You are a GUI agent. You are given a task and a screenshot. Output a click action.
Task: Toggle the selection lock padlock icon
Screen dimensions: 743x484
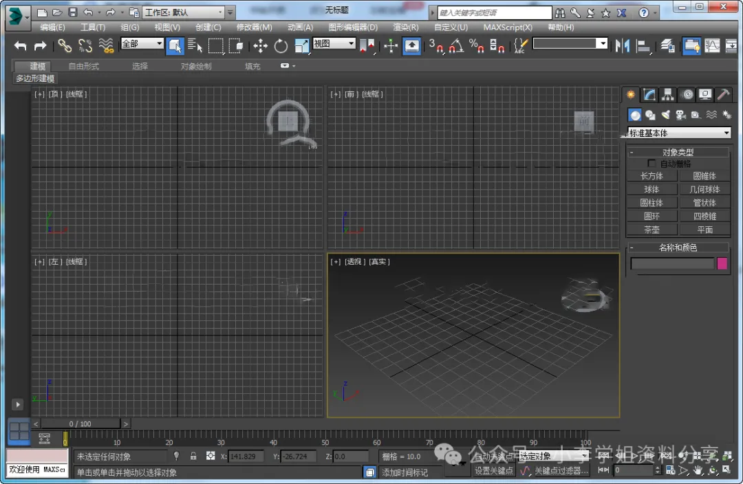coord(193,456)
